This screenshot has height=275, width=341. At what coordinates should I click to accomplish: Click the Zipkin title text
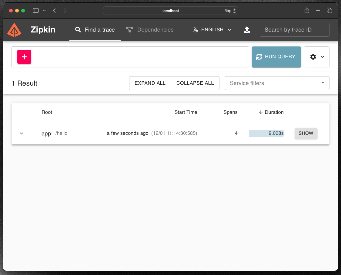(x=43, y=30)
